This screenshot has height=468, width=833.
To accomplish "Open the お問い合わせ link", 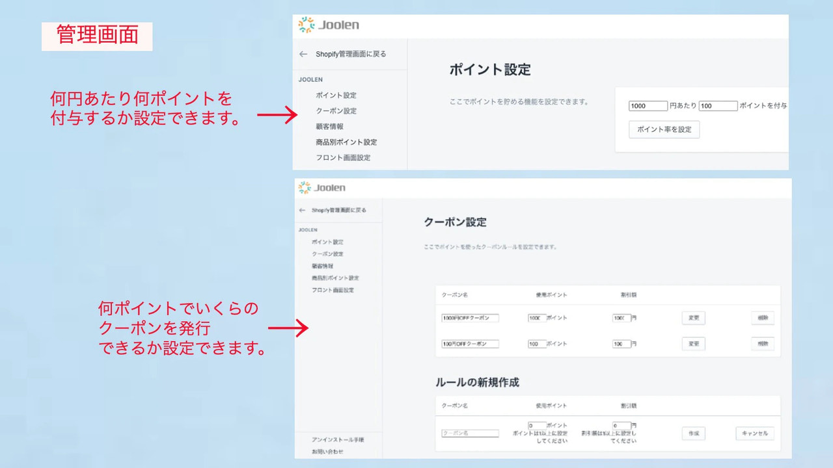I will coord(327,451).
